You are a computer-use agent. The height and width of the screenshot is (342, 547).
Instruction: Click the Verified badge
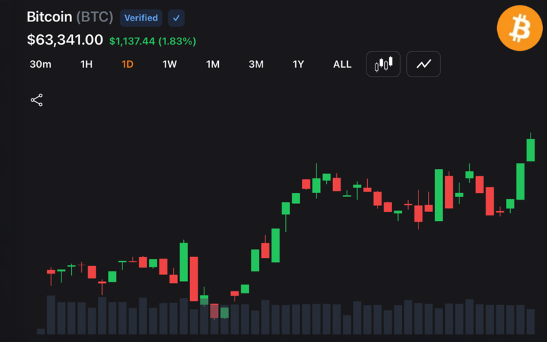[141, 18]
